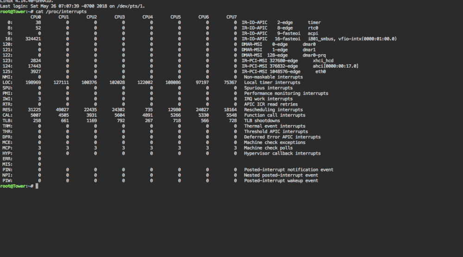Viewport: 463px width, 257px height.
Task: Click the LOC: row label
Action: tap(7, 83)
